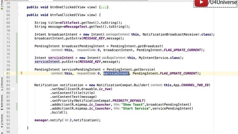Click broadcastPendingIntent declaration on line 74
The width and height of the screenshot is (238, 134).
click(x=83, y=46)
